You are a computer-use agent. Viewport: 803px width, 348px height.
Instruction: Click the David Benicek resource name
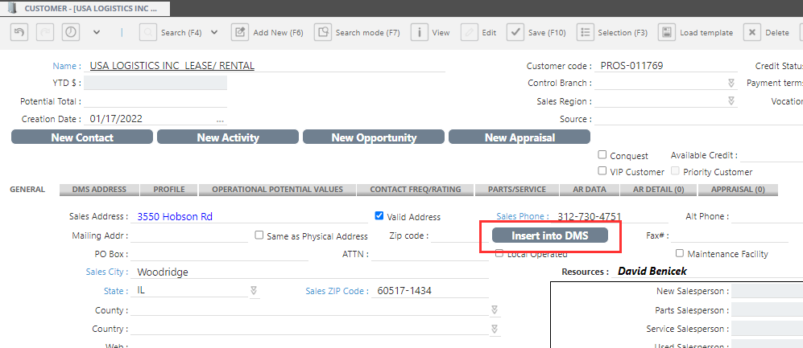[x=652, y=272]
